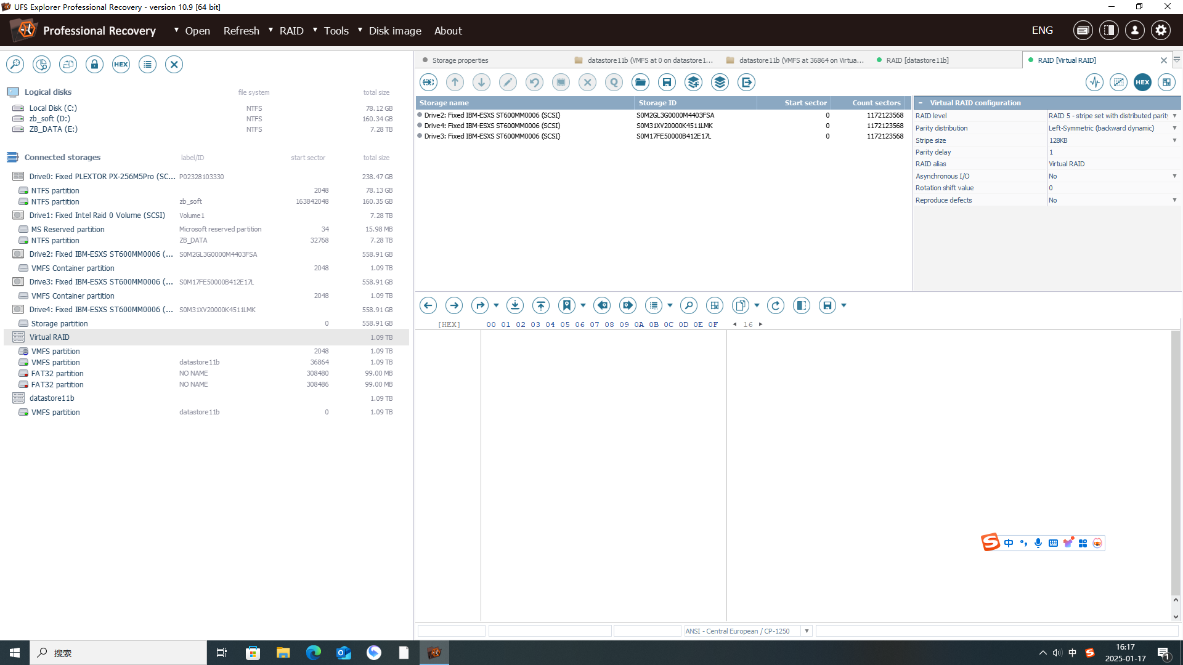Toggle the highlighted HEX button in RAID toolbar

coord(1142,82)
